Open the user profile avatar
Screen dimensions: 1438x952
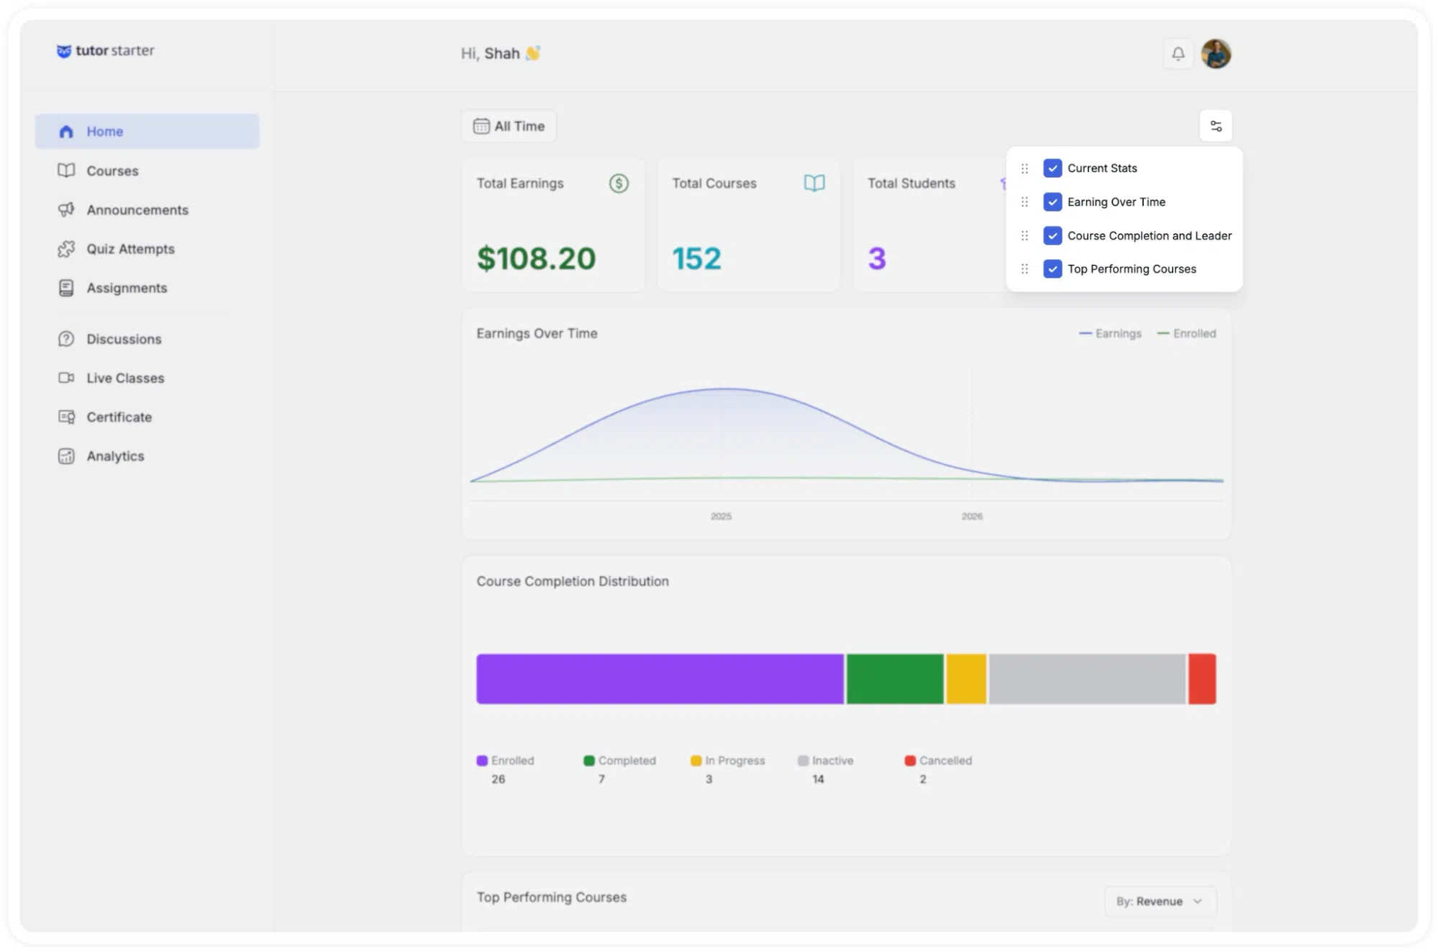click(x=1216, y=54)
